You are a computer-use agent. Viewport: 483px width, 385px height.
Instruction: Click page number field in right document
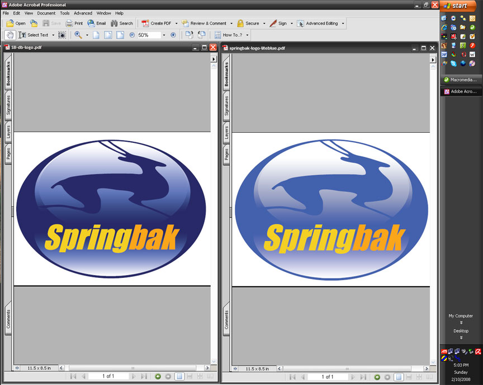(329, 377)
